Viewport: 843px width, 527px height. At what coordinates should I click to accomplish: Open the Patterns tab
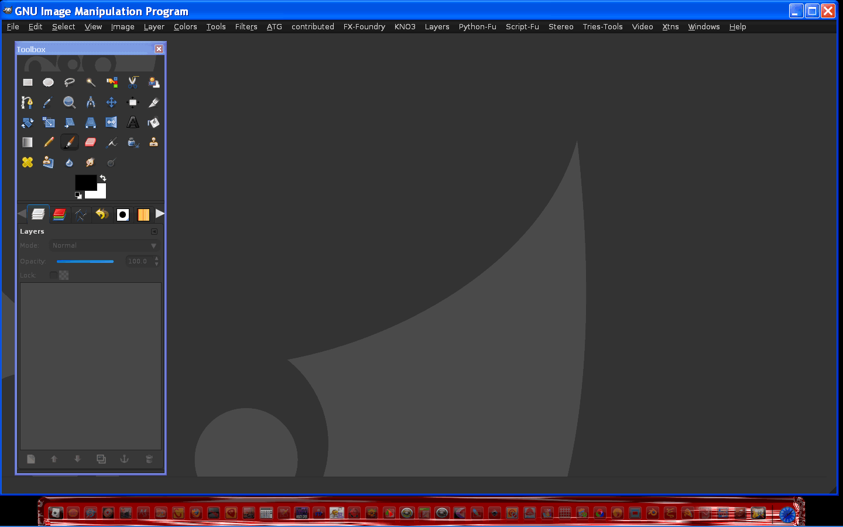click(143, 214)
